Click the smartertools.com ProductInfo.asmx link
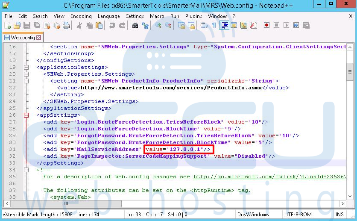The image size is (357, 221). 171,88
